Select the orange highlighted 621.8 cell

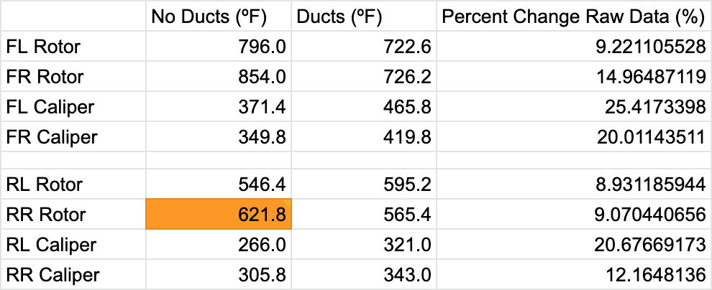(x=219, y=214)
